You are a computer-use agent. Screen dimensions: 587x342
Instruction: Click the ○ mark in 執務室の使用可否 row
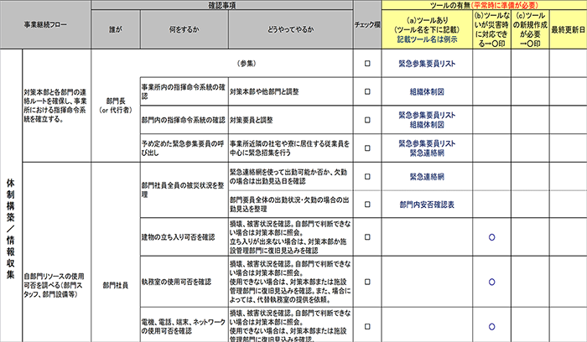492,282
